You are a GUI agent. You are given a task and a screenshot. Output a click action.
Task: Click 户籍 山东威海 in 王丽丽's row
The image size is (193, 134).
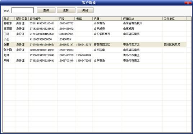pos(99,29)
